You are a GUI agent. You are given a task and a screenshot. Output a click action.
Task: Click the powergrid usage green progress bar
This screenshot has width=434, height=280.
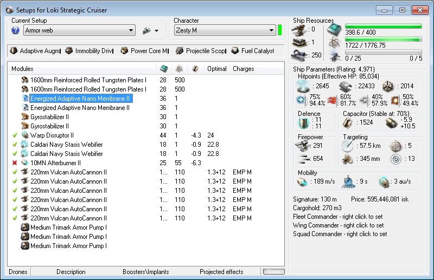point(384,39)
